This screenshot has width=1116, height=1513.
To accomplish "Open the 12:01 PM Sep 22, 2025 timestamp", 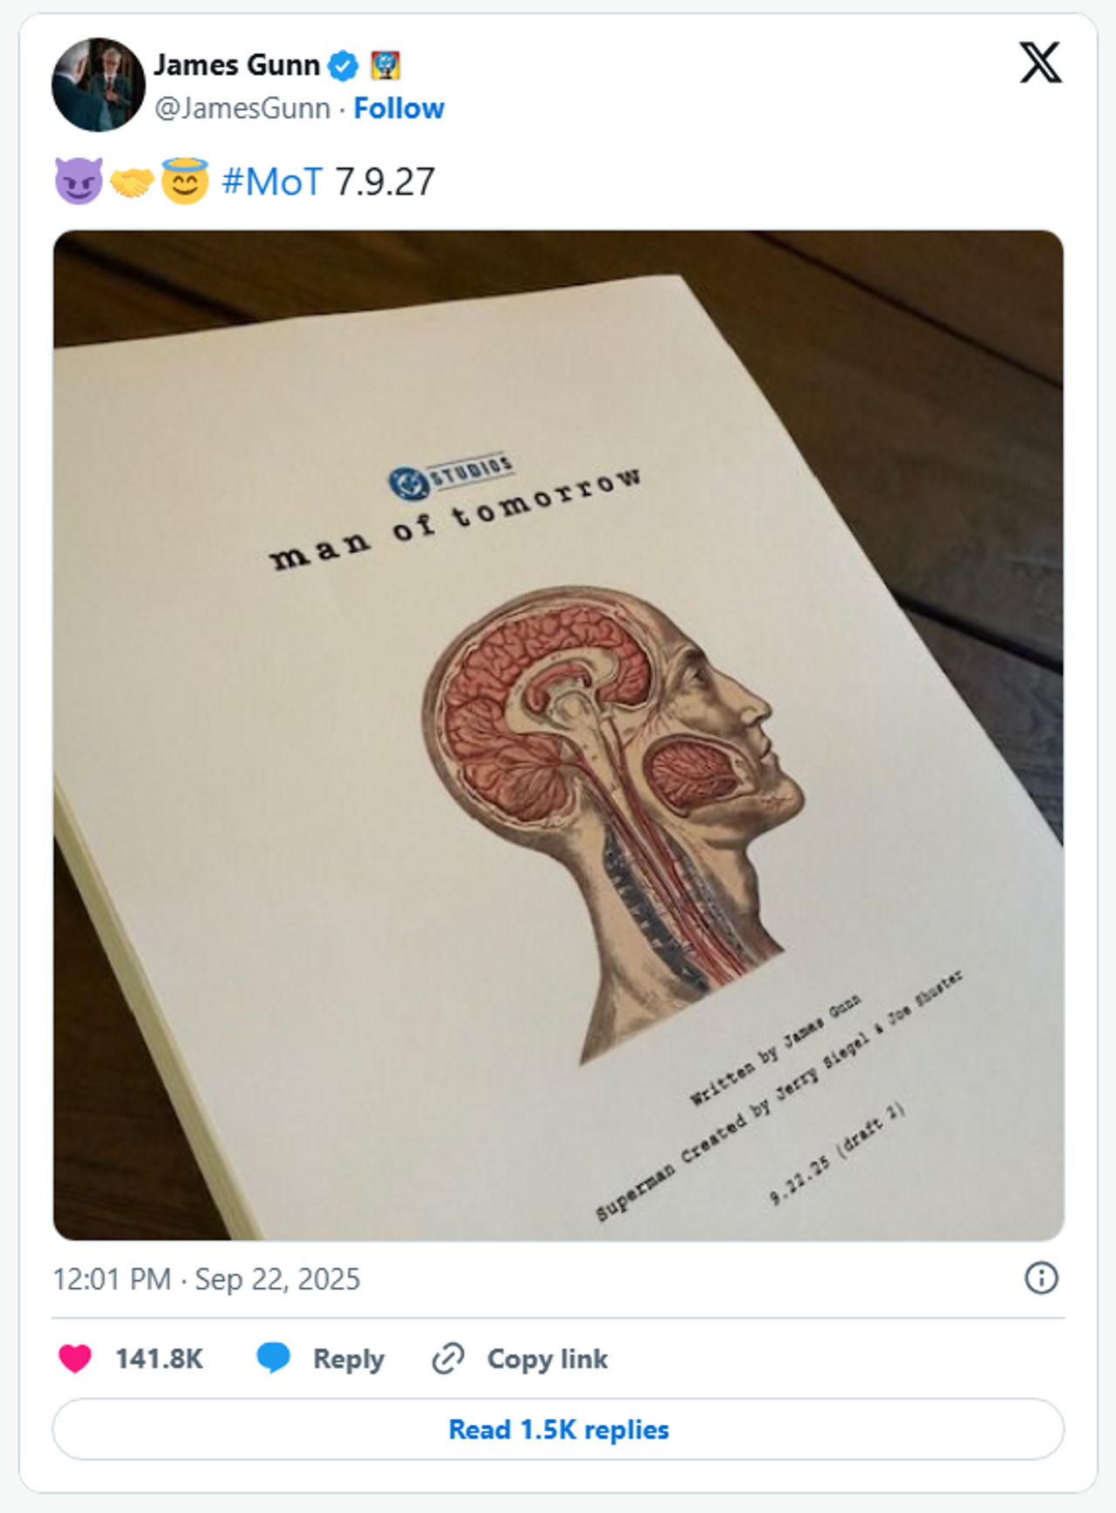I will tap(207, 1279).
